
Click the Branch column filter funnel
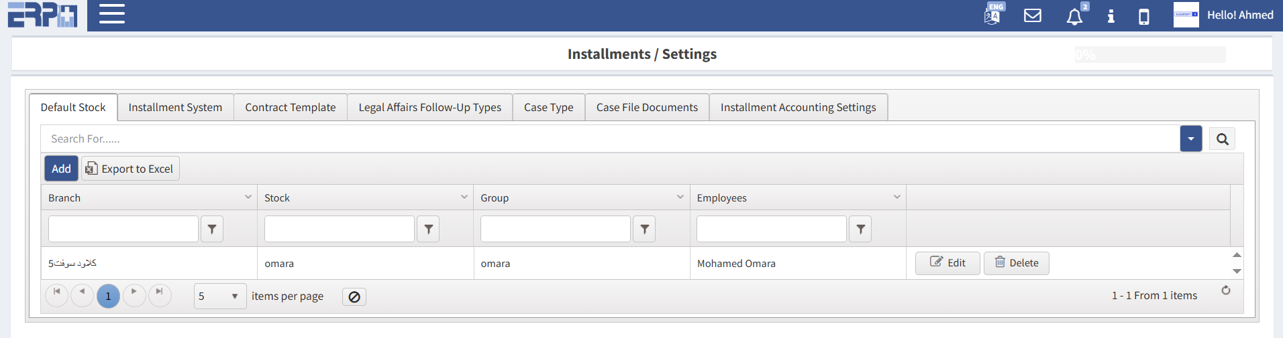coord(212,230)
